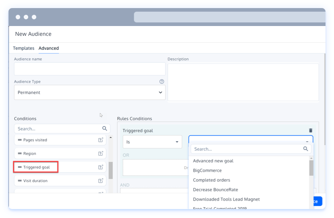This screenshot has width=334, height=218.
Task: Choose 'Advanced new goal' from the list
Action: pyautogui.click(x=213, y=161)
